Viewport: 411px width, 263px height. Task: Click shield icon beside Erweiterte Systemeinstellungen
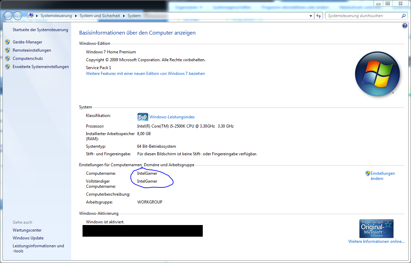tap(8, 67)
